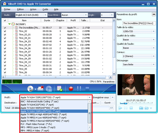Click the Nom field in profile settings
The height and width of the screenshot is (133, 158).
click(139, 23)
